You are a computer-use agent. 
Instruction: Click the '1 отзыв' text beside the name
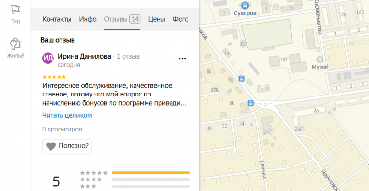pos(128,56)
